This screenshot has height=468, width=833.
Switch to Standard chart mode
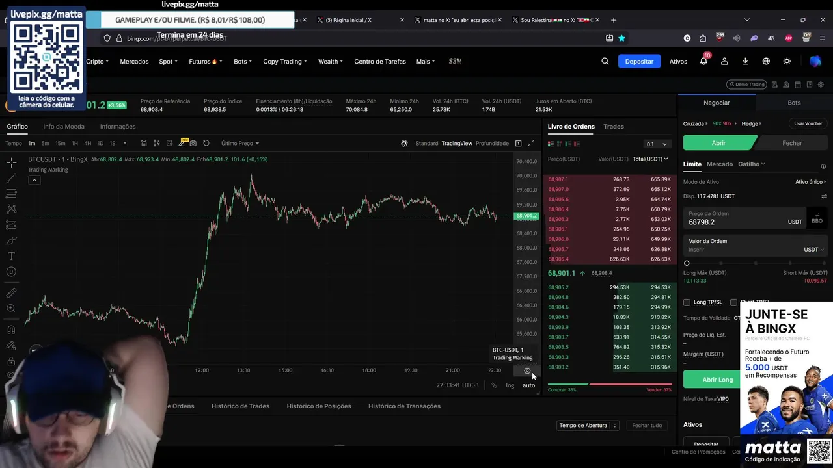click(427, 143)
